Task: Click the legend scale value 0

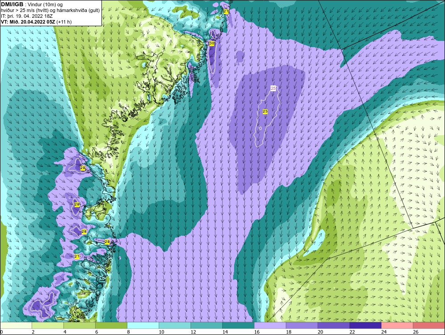Action: (x=1, y=332)
